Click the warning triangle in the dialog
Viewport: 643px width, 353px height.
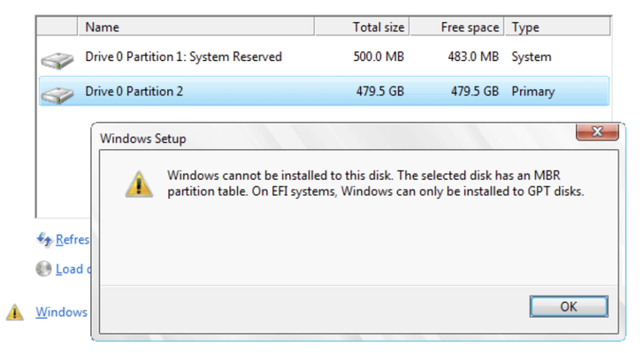click(139, 184)
